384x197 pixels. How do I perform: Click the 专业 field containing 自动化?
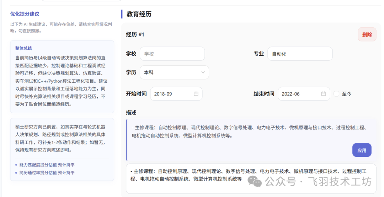pos(300,54)
